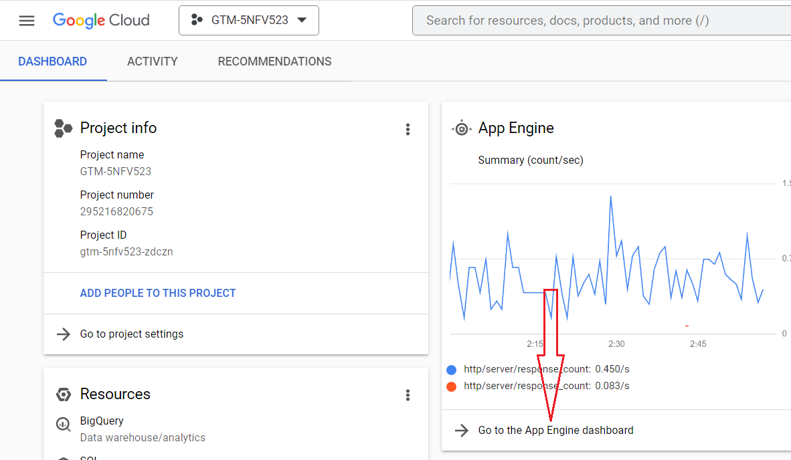This screenshot has width=791, height=460.
Task: Click the App Engine target icon
Action: pyautogui.click(x=462, y=128)
